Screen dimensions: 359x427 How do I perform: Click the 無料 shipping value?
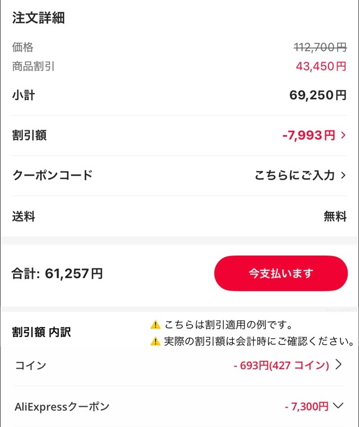[x=335, y=216]
